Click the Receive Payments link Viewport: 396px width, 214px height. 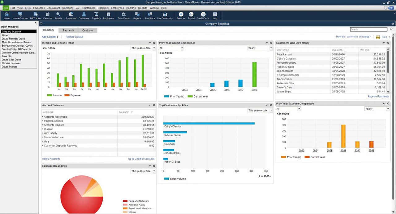click(378, 97)
